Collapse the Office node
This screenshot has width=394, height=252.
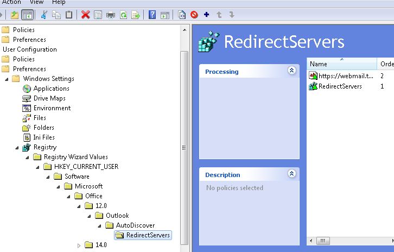(68, 197)
